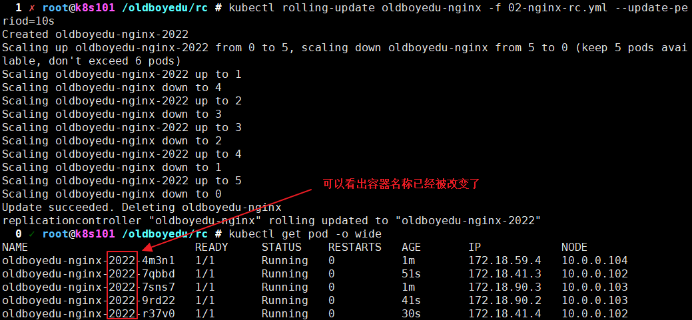Click pod name ending in 4m3n1
Image resolution: width=692 pixels, height=320 pixels.
tap(89, 261)
